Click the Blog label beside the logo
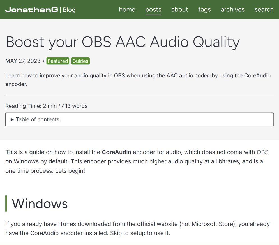Screen dimensions: 279x245 [69, 10]
